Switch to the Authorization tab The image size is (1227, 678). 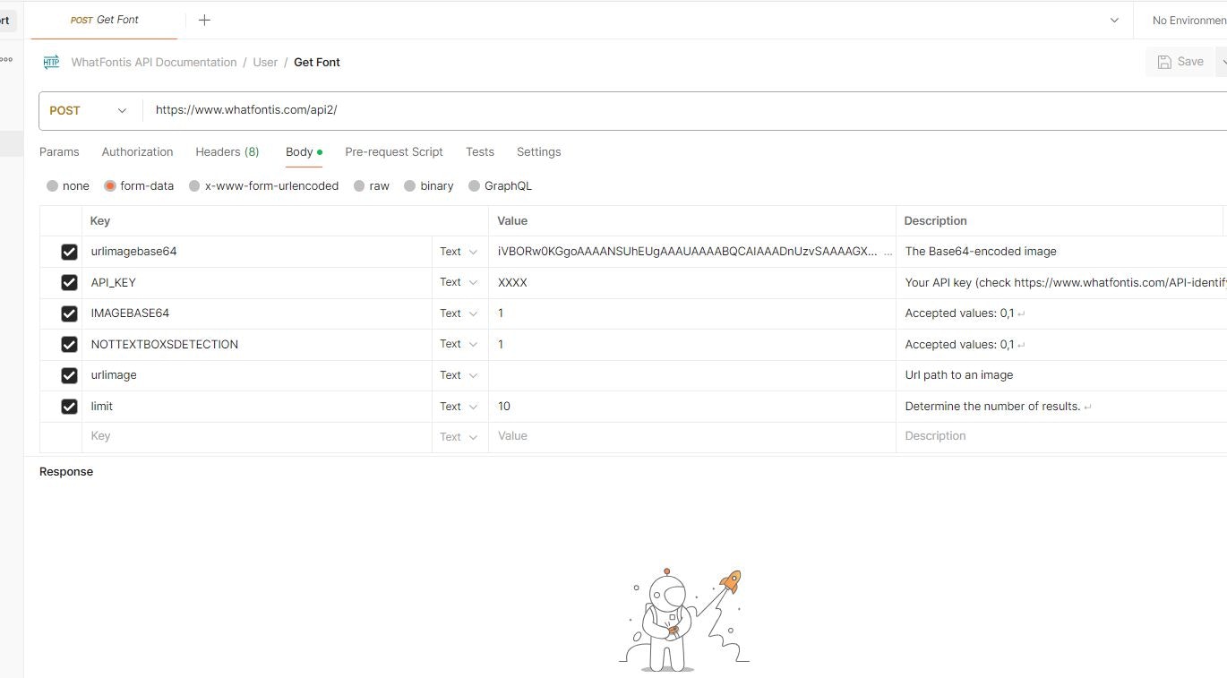137,152
